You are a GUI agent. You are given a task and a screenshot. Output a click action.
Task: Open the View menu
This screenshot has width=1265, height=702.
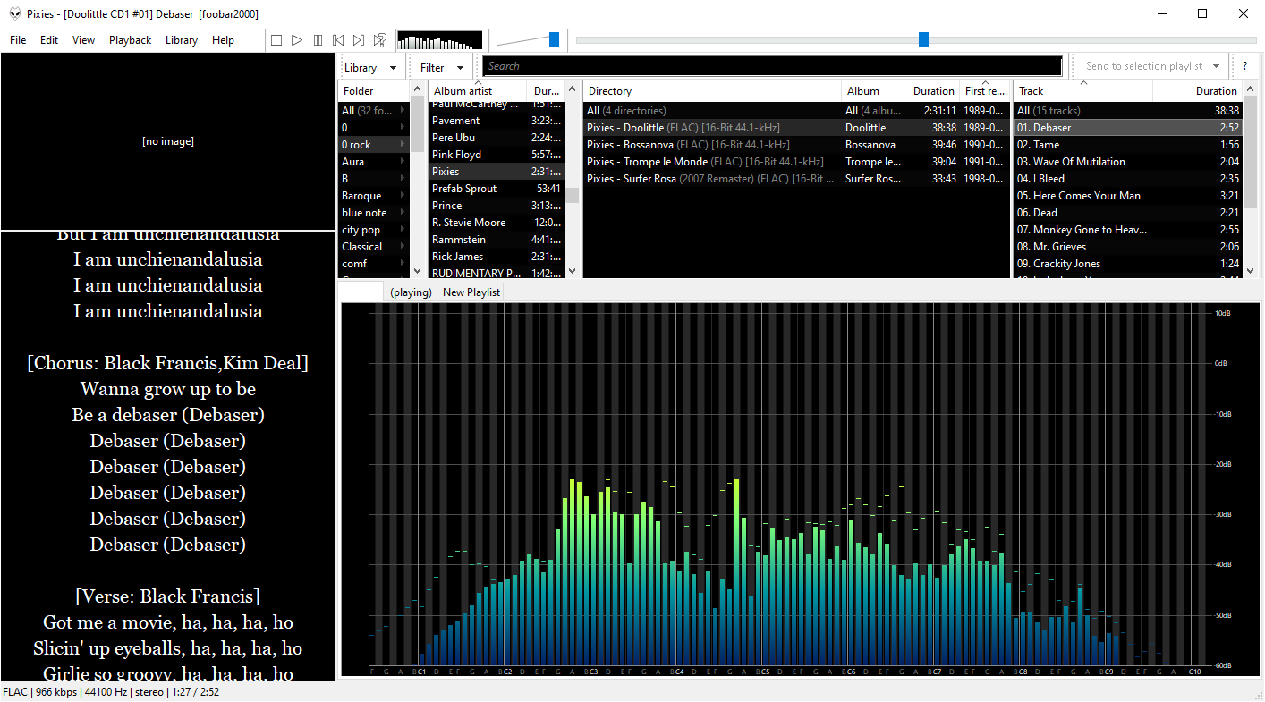click(83, 40)
